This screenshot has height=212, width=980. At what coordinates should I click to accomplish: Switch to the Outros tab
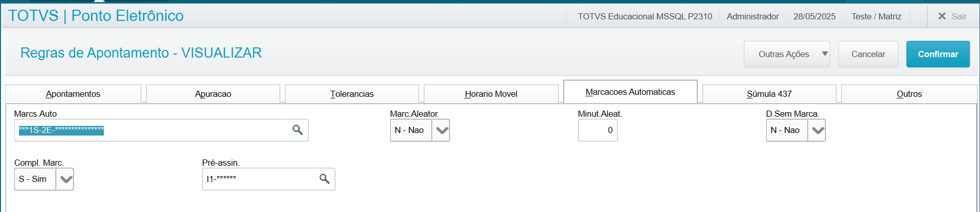click(909, 94)
